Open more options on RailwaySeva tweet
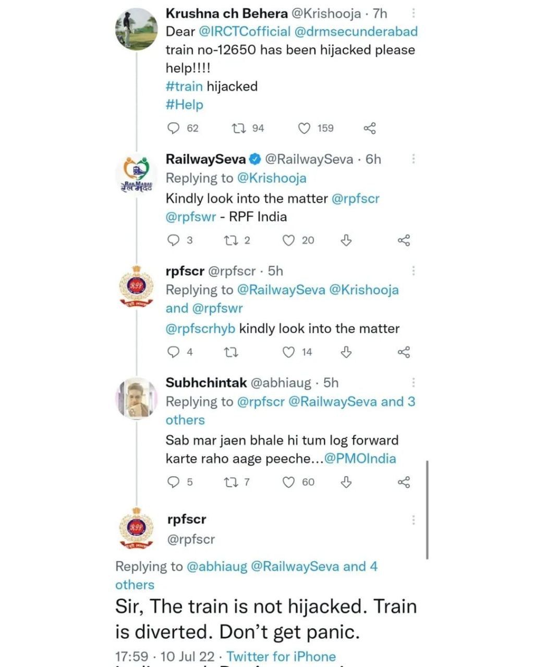 point(414,158)
